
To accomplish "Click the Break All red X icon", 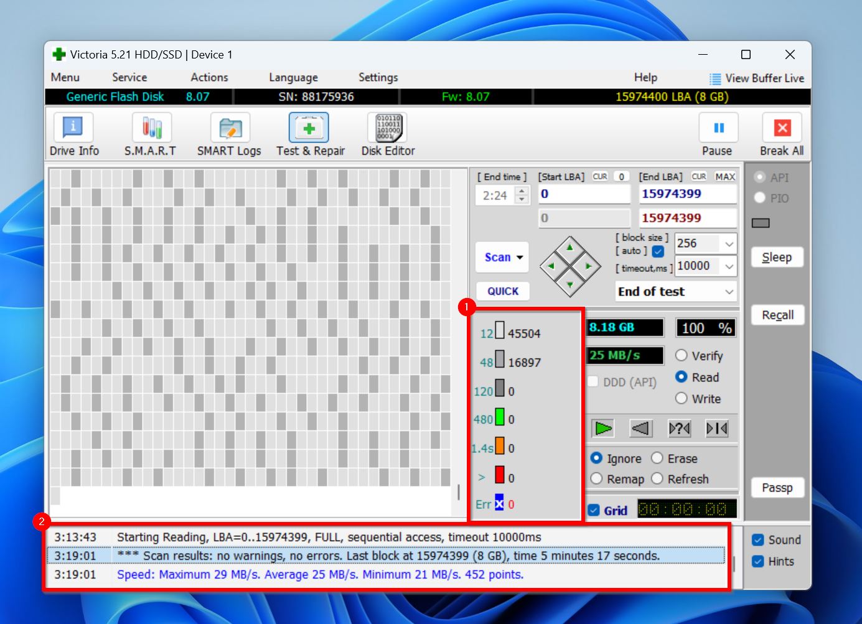I will point(782,128).
